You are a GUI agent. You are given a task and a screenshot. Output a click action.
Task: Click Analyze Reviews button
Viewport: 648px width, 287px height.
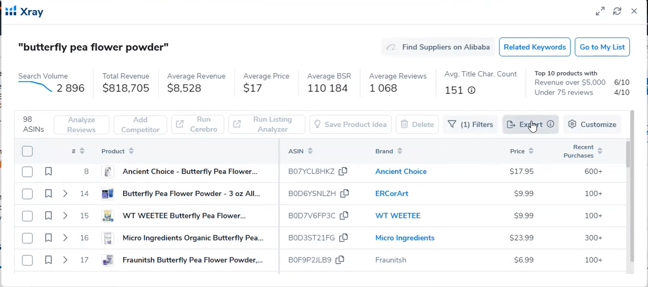81,125
